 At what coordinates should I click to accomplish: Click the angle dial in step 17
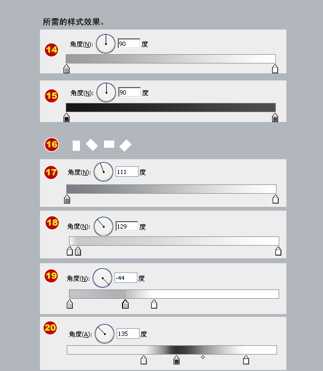coord(103,172)
